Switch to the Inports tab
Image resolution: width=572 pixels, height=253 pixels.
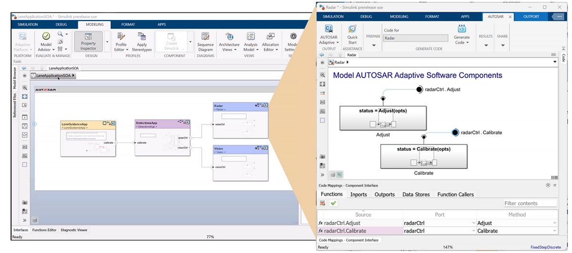click(358, 194)
